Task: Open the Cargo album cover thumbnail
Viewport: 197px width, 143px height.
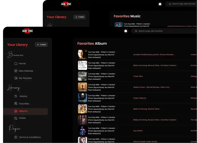Action: [x=83, y=87]
